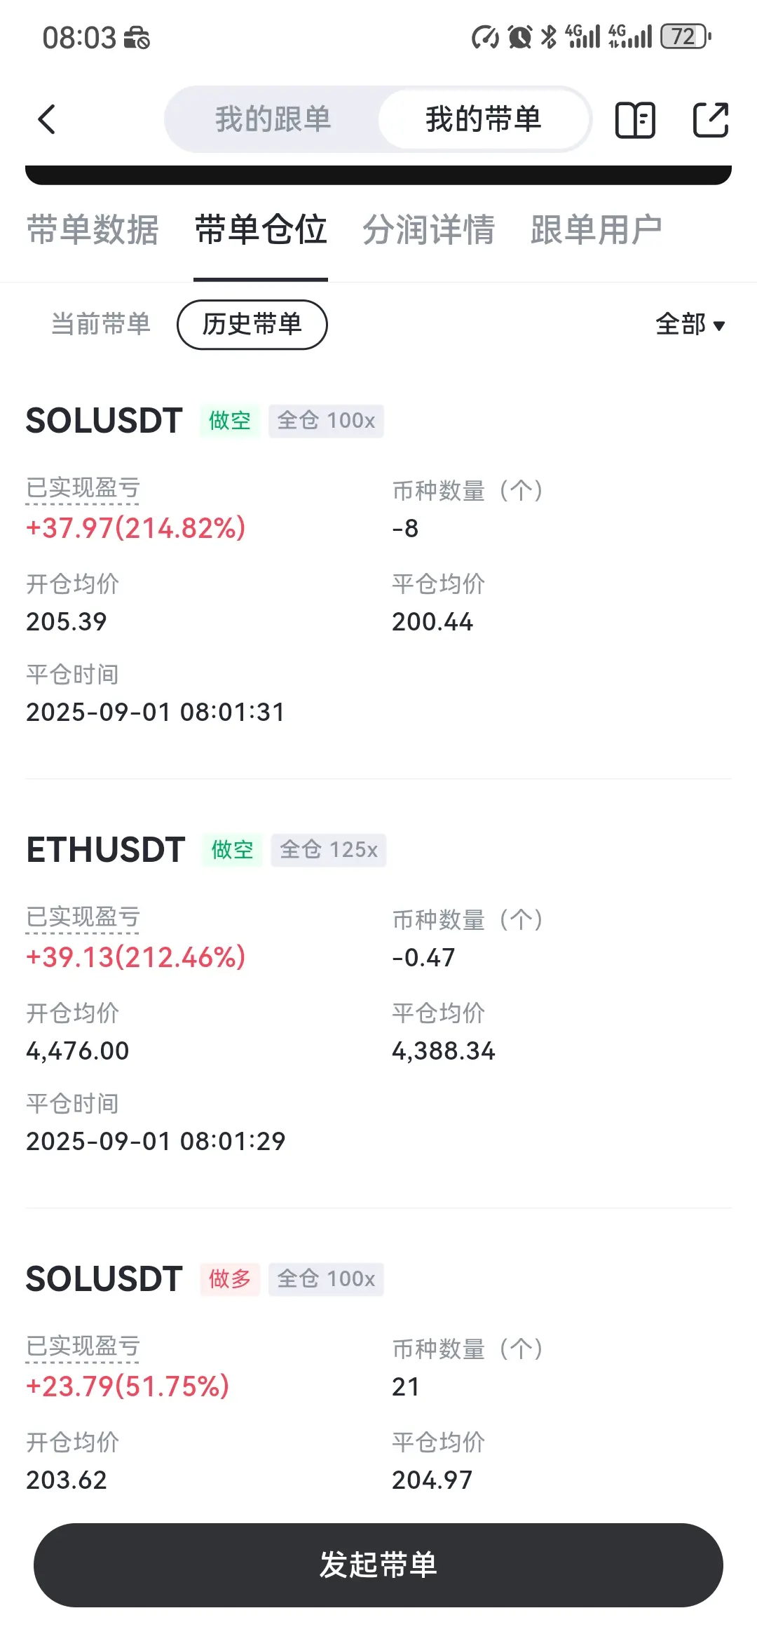Screen dimensions: 757x1641
Task: Tap the share export icon
Action: coord(711,119)
